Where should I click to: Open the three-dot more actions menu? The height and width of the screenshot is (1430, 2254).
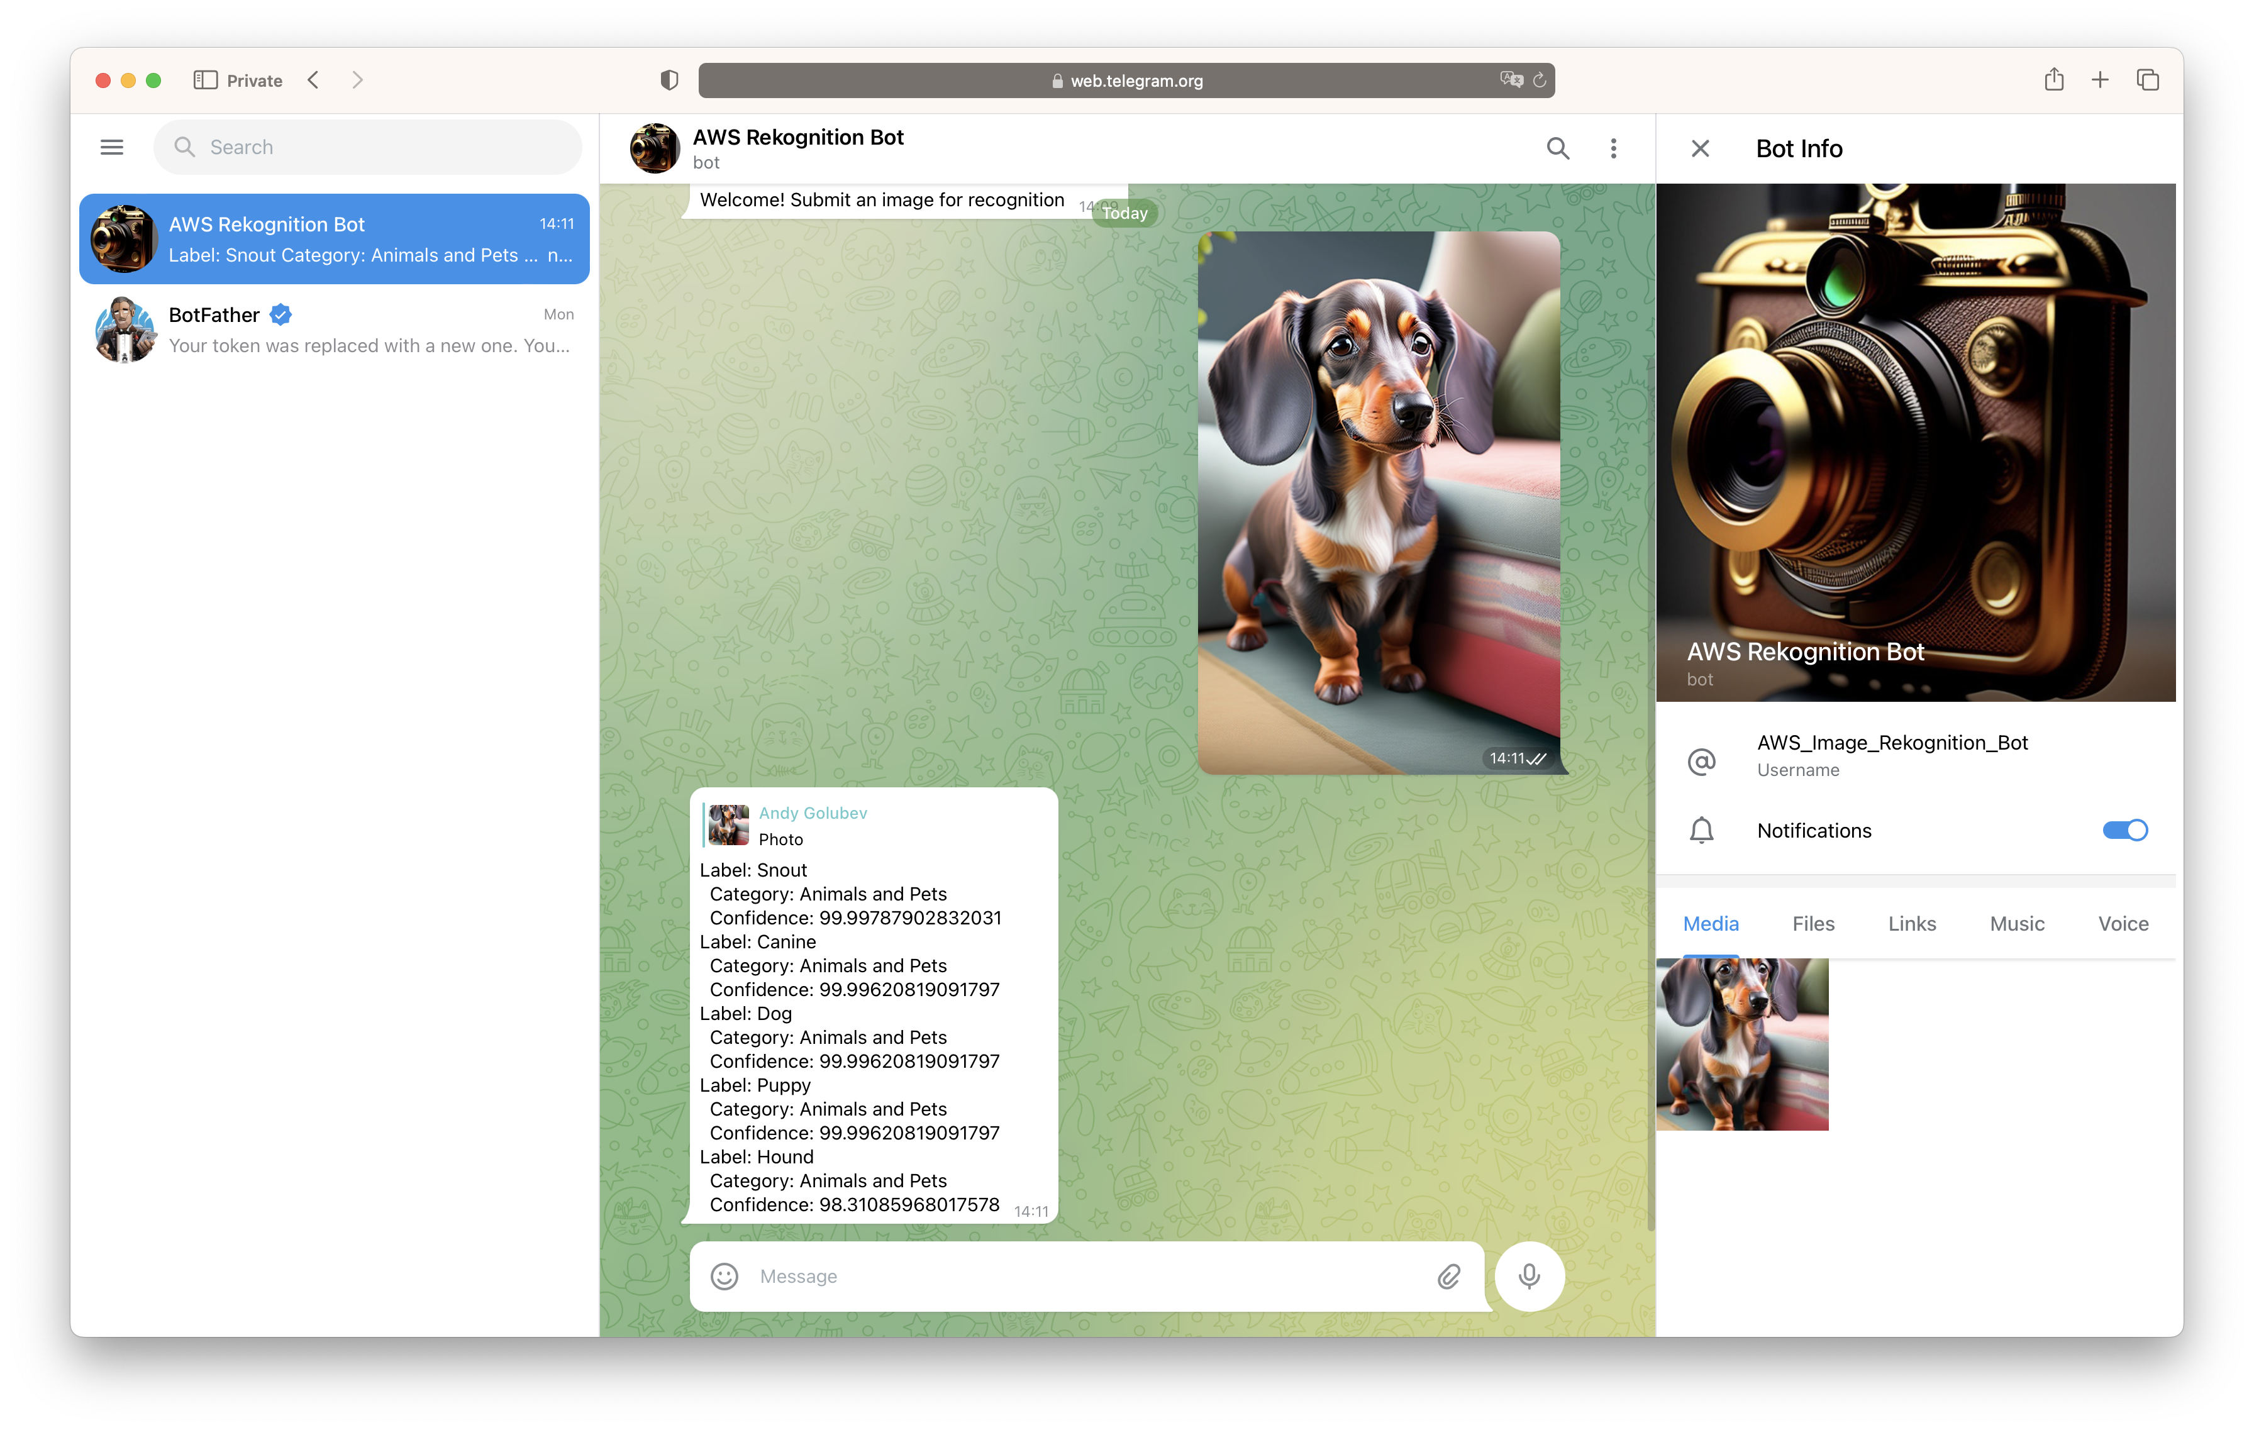coord(1613,148)
